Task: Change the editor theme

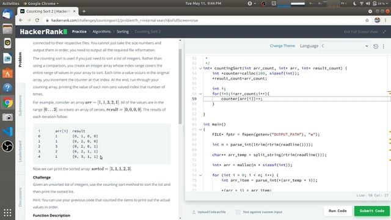Action: click(282, 46)
